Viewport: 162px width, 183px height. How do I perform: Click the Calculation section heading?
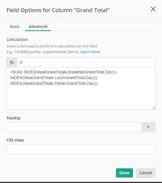click(17, 40)
